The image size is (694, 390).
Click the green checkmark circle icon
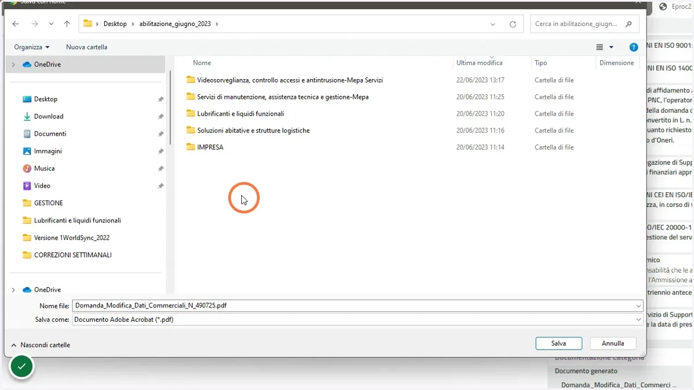pos(22,366)
